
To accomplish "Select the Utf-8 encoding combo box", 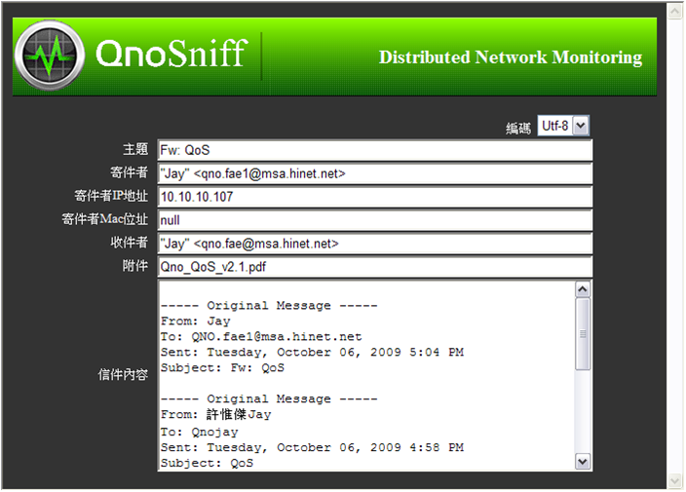I will (x=563, y=126).
